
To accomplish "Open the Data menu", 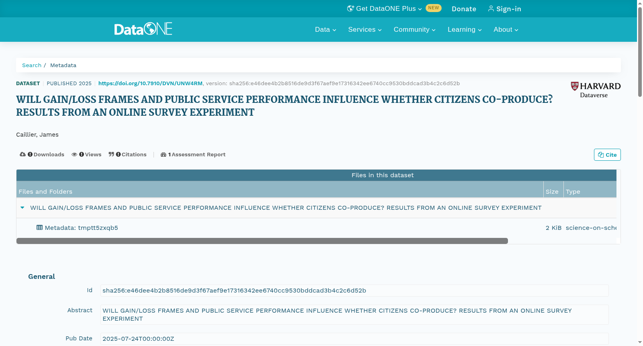I will coord(326,30).
